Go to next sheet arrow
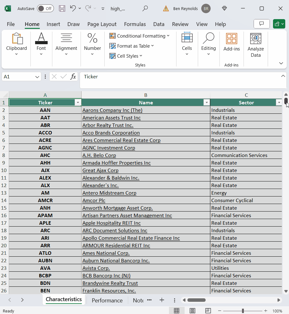The width and height of the screenshot is (289, 314). pyautogui.click(x=22, y=300)
